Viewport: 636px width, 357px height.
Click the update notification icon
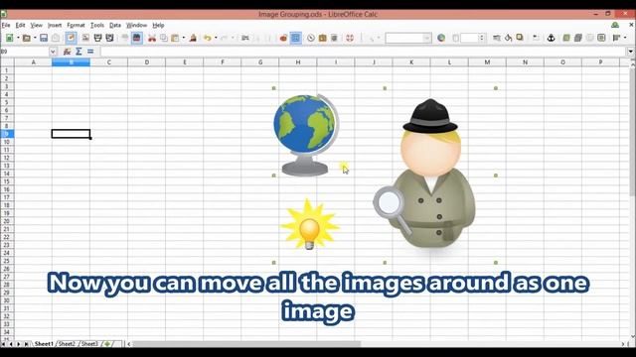(615, 25)
